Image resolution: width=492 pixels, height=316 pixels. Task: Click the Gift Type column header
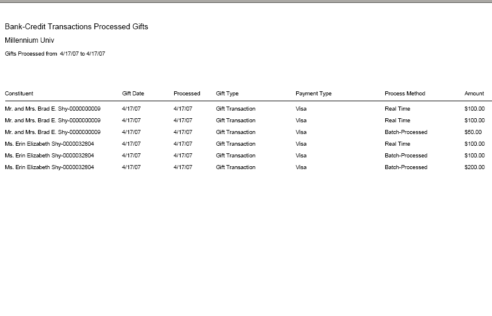pos(227,93)
